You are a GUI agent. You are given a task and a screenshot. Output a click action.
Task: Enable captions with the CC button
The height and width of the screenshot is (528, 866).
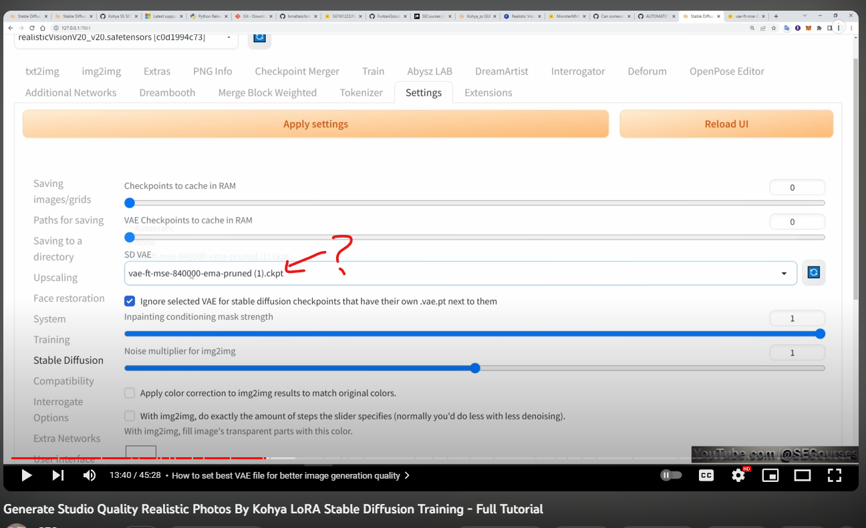(706, 475)
